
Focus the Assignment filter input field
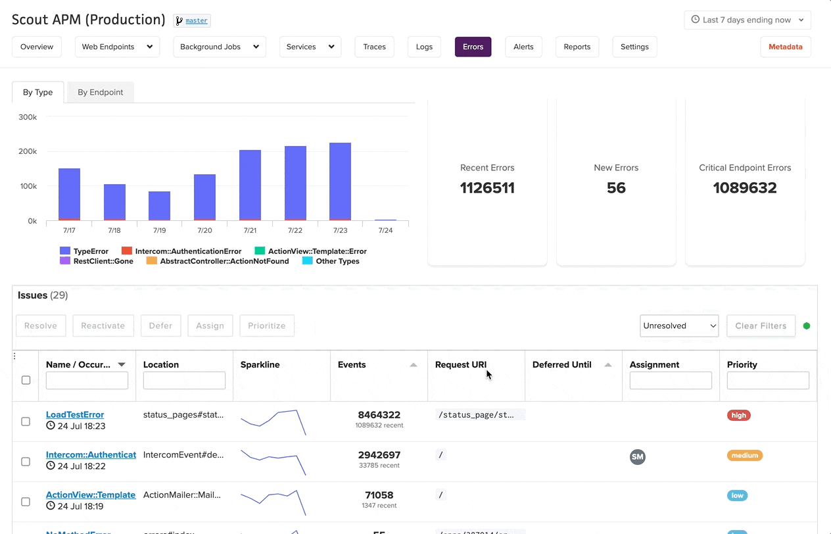[x=671, y=380]
